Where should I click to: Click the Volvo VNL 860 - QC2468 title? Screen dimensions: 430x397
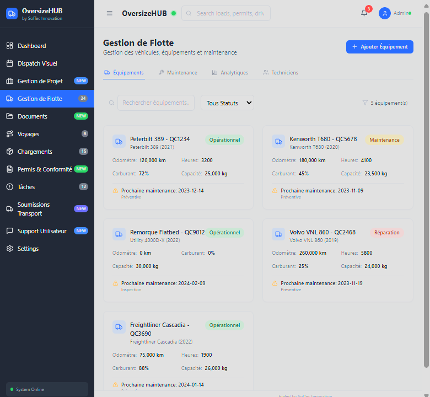322,232
